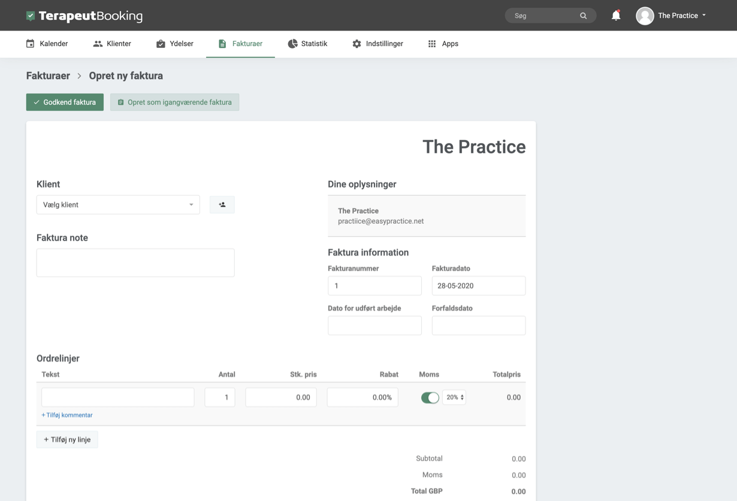737x501 pixels.
Task: Open the Ydelser tab
Action: [x=175, y=44]
